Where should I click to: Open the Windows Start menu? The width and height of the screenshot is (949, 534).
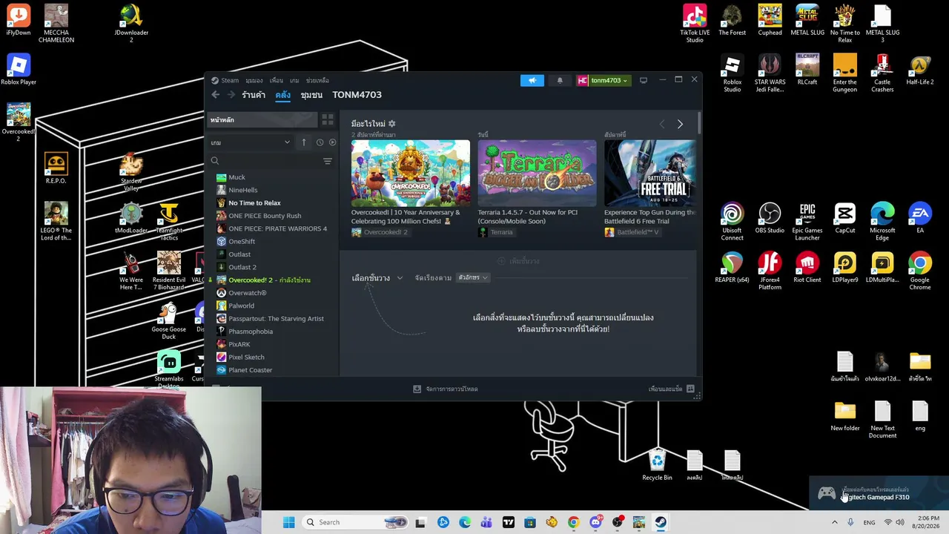[288, 522]
